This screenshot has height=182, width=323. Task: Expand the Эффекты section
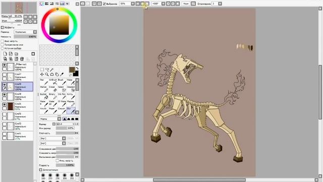(x=2, y=27)
